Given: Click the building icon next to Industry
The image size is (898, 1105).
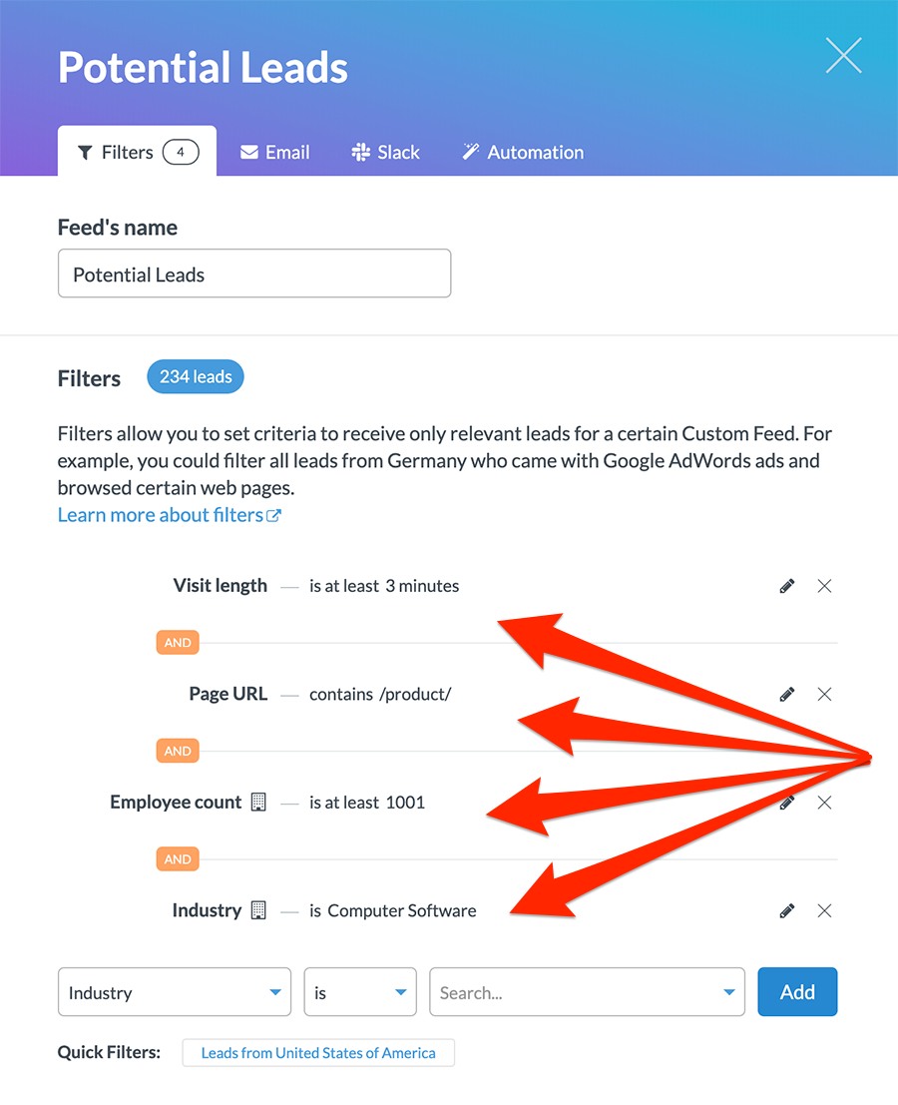Looking at the screenshot, I should 258,909.
